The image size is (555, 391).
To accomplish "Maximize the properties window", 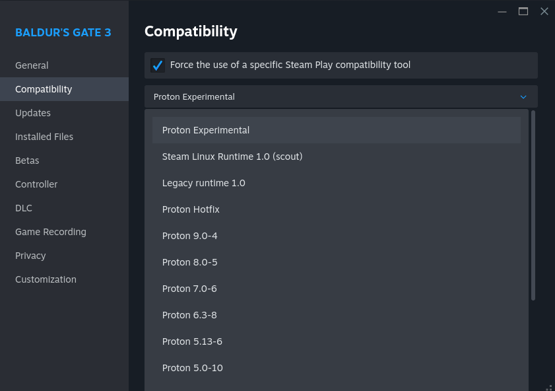I will (523, 11).
